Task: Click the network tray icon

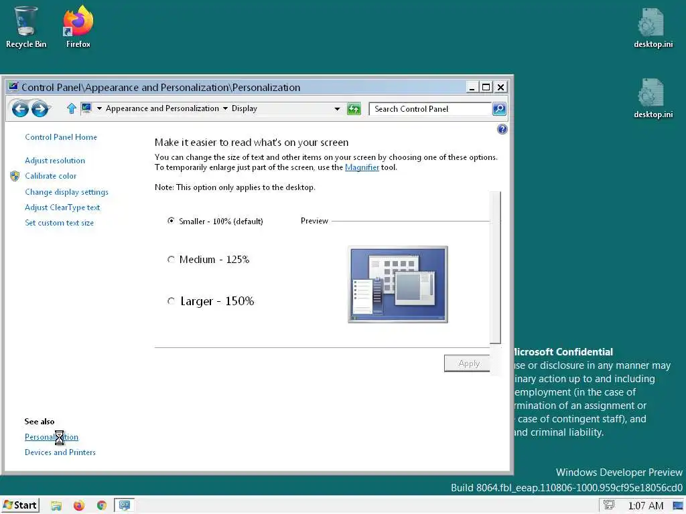Action: 608,505
